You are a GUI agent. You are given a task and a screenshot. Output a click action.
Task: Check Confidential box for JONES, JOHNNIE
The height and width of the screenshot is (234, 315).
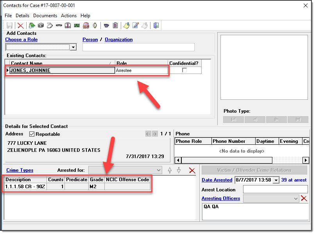pos(184,70)
